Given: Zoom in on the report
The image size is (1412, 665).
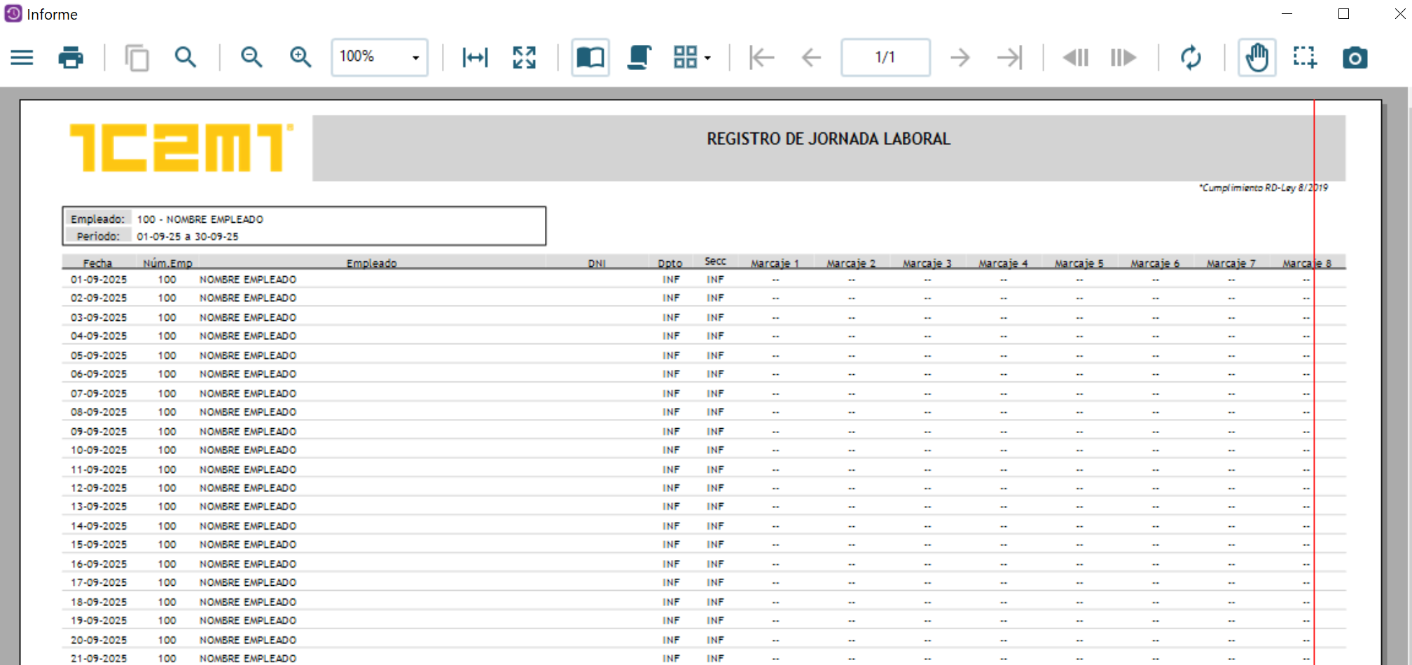Looking at the screenshot, I should [x=300, y=57].
